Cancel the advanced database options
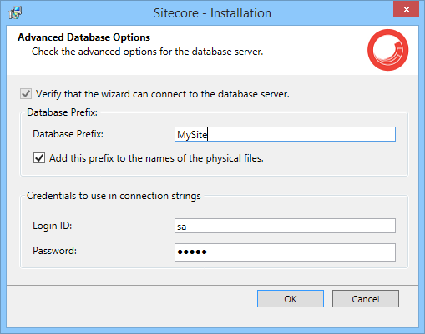Image resolution: width=425 pixels, height=334 pixels. click(x=366, y=299)
